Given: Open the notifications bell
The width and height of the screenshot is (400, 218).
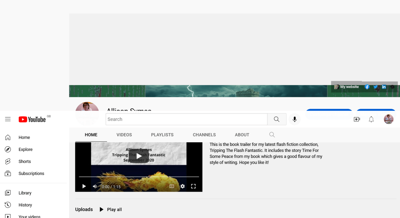Looking at the screenshot, I should coord(371,119).
